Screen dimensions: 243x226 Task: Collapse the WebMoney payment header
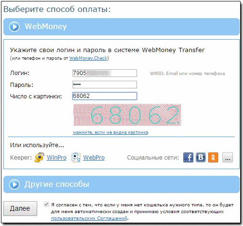(121, 27)
